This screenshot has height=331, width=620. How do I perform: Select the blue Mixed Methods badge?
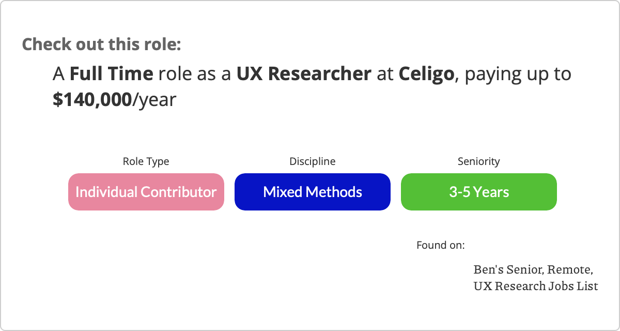[x=312, y=192]
